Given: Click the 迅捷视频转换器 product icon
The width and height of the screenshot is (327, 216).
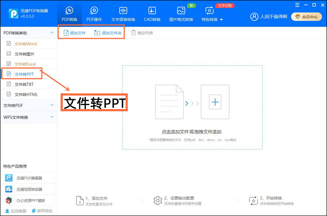Looking at the screenshot, I should pyautogui.click(x=9, y=189).
